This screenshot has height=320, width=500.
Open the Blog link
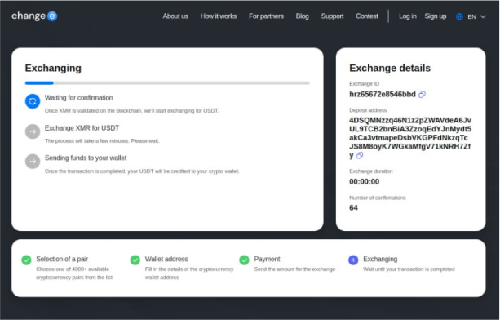coord(303,16)
